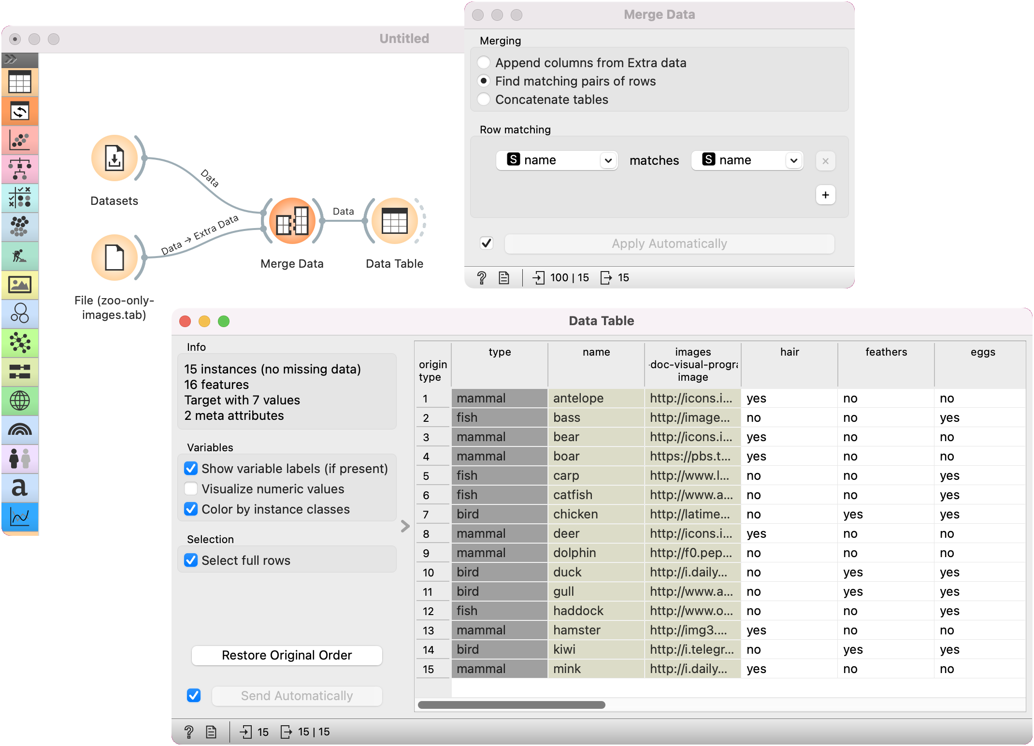Open the Transform category in the sidebar
Image resolution: width=1034 pixels, height=746 pixels.
20,112
